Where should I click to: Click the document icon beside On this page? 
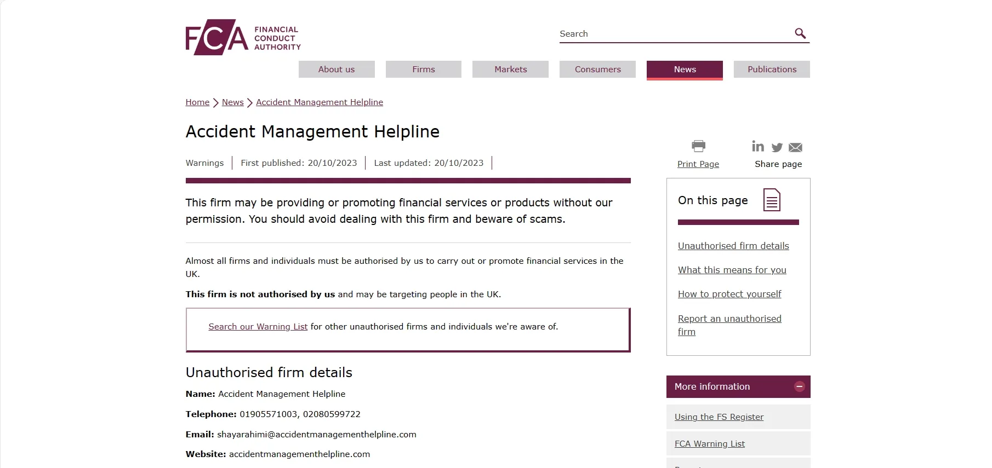pos(772,200)
